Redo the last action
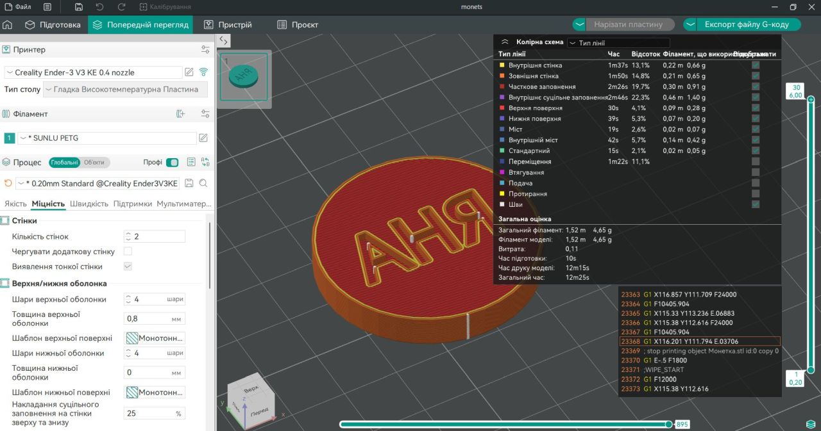821x431 pixels. 122,7
